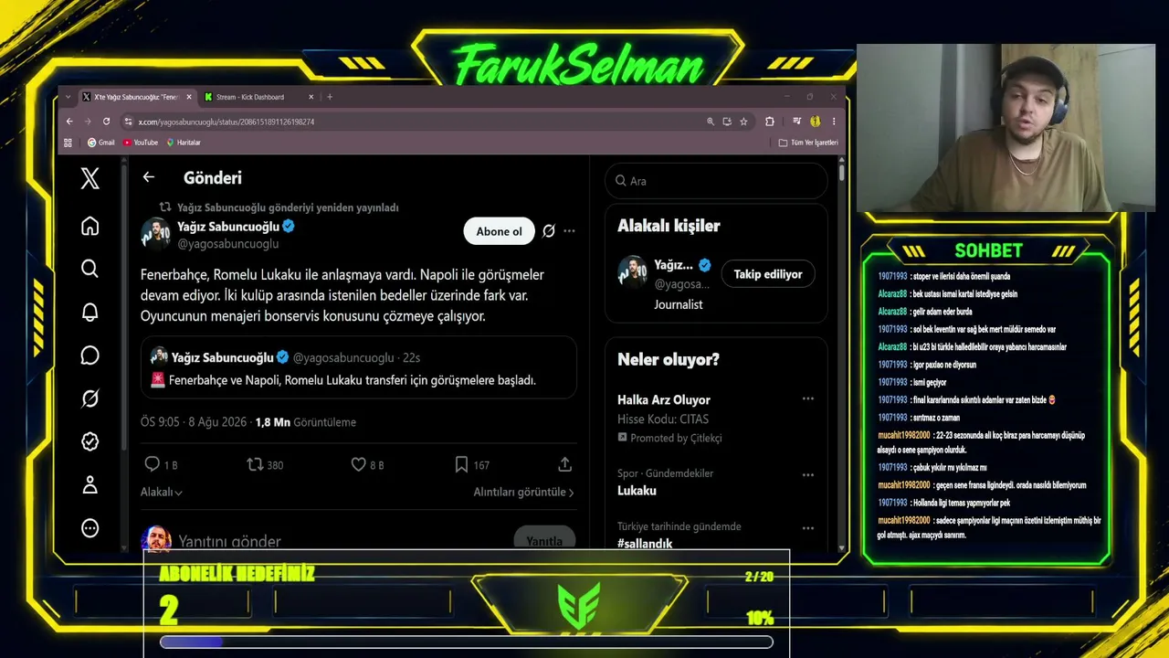This screenshot has width=1169, height=658.
Task: Bookmark this page with the star icon
Action: 743,122
